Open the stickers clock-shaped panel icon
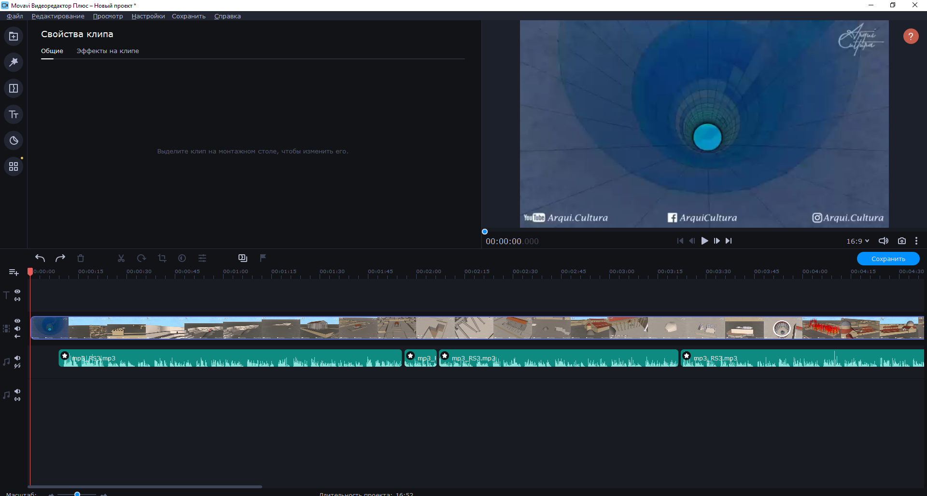 click(x=14, y=140)
